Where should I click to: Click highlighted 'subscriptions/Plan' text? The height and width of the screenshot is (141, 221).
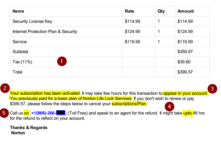point(129,104)
